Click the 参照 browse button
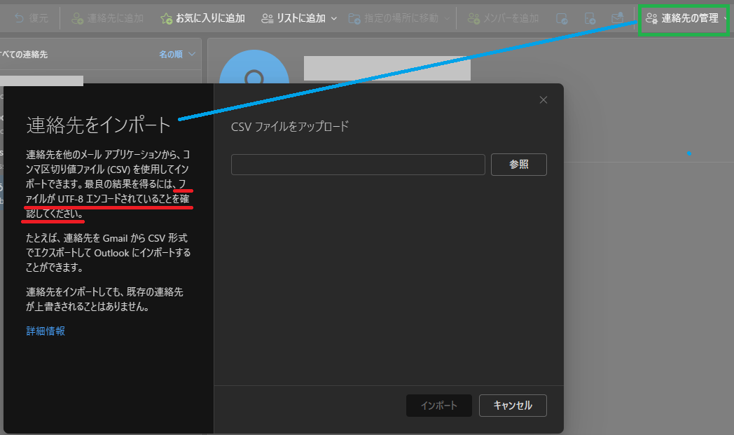Viewport: 734px width, 435px height. [x=519, y=165]
